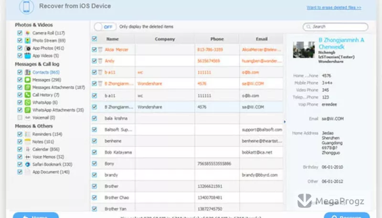Open the Notes (101) category
Screen dimensions: 382x218
43,142
